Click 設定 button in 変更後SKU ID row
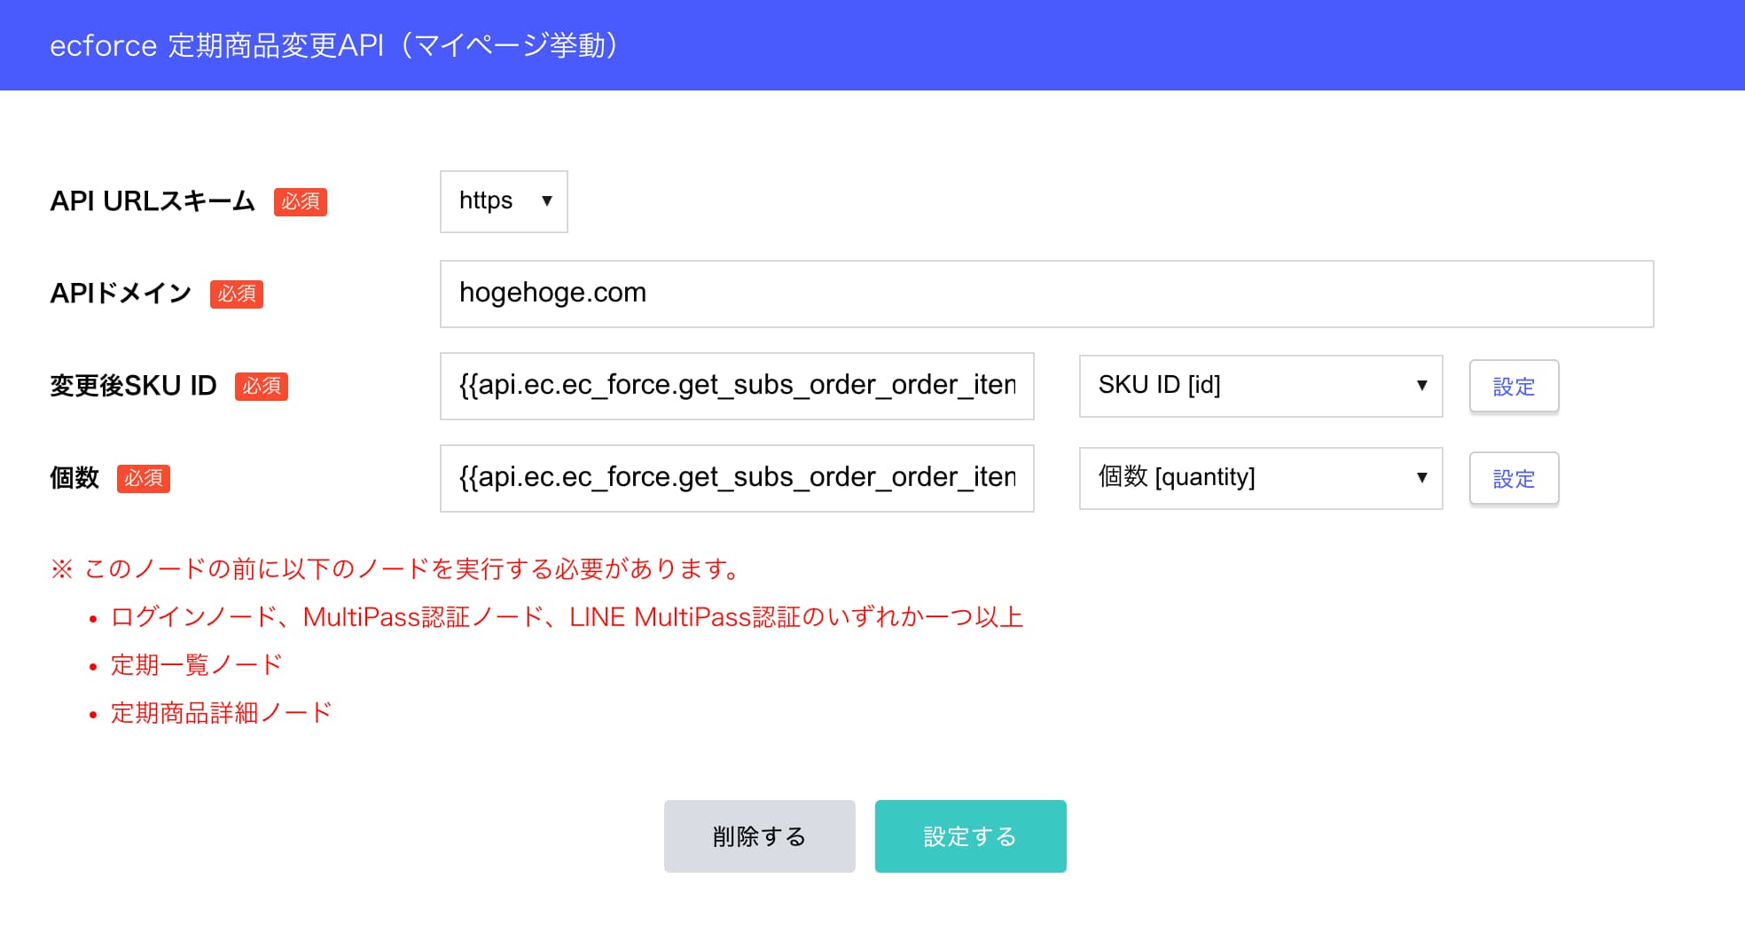 [1514, 386]
